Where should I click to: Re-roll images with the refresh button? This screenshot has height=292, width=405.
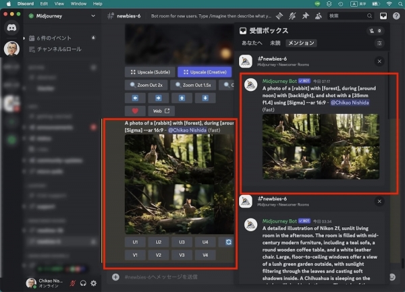(x=228, y=242)
